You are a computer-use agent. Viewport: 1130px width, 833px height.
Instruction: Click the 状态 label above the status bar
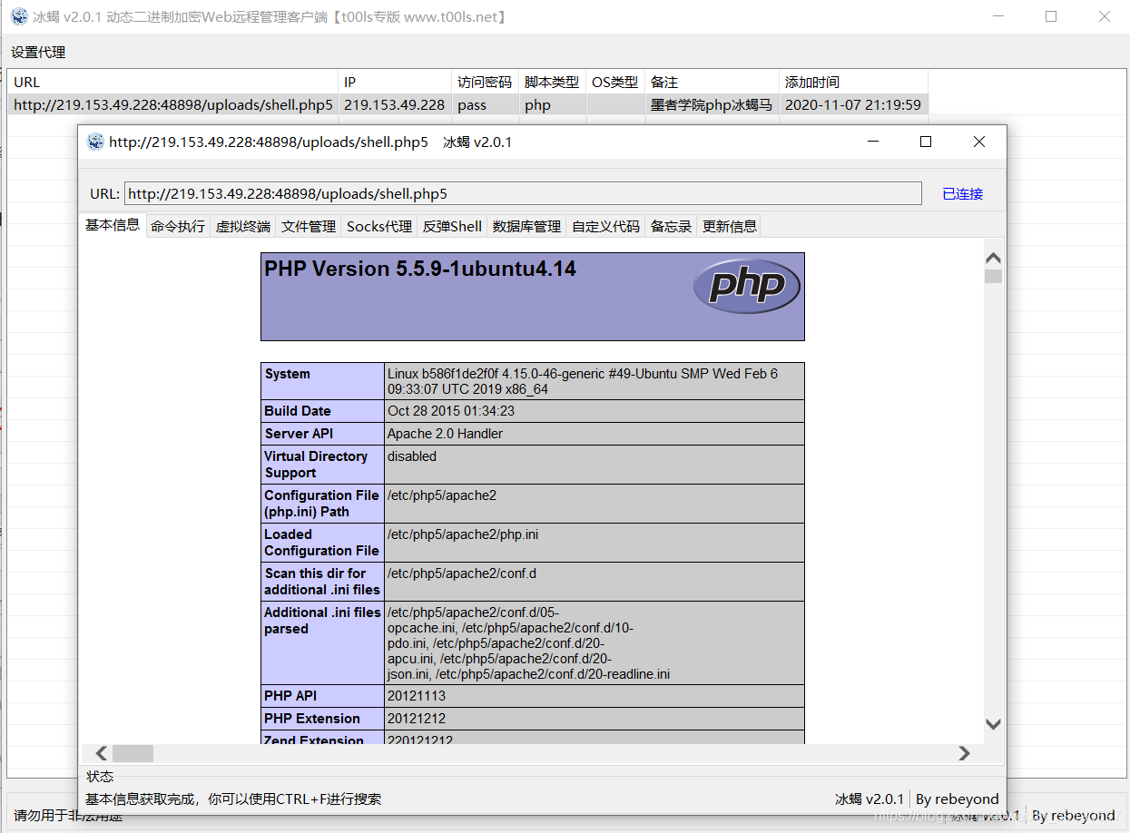coord(100,777)
